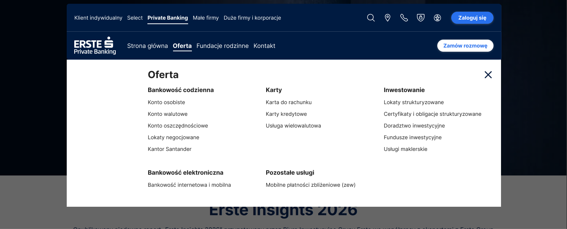
Task: Go to Strona główna
Action: (x=147, y=46)
